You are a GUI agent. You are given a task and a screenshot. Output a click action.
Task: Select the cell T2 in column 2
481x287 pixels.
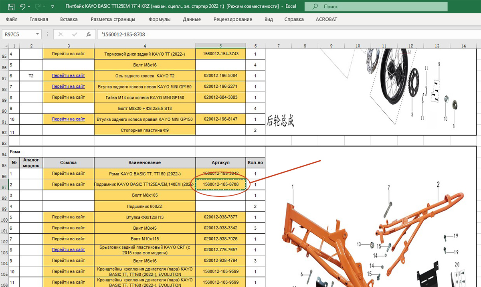pyautogui.click(x=31, y=75)
